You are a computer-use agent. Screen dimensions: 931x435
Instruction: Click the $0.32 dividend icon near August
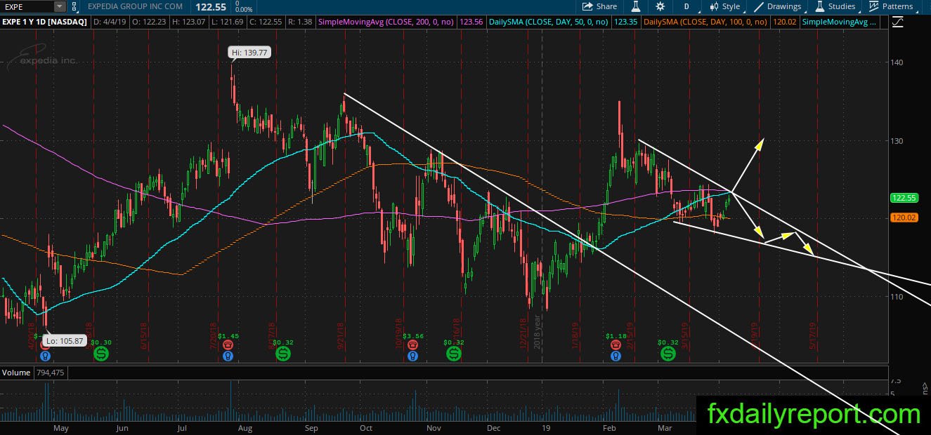(x=282, y=354)
